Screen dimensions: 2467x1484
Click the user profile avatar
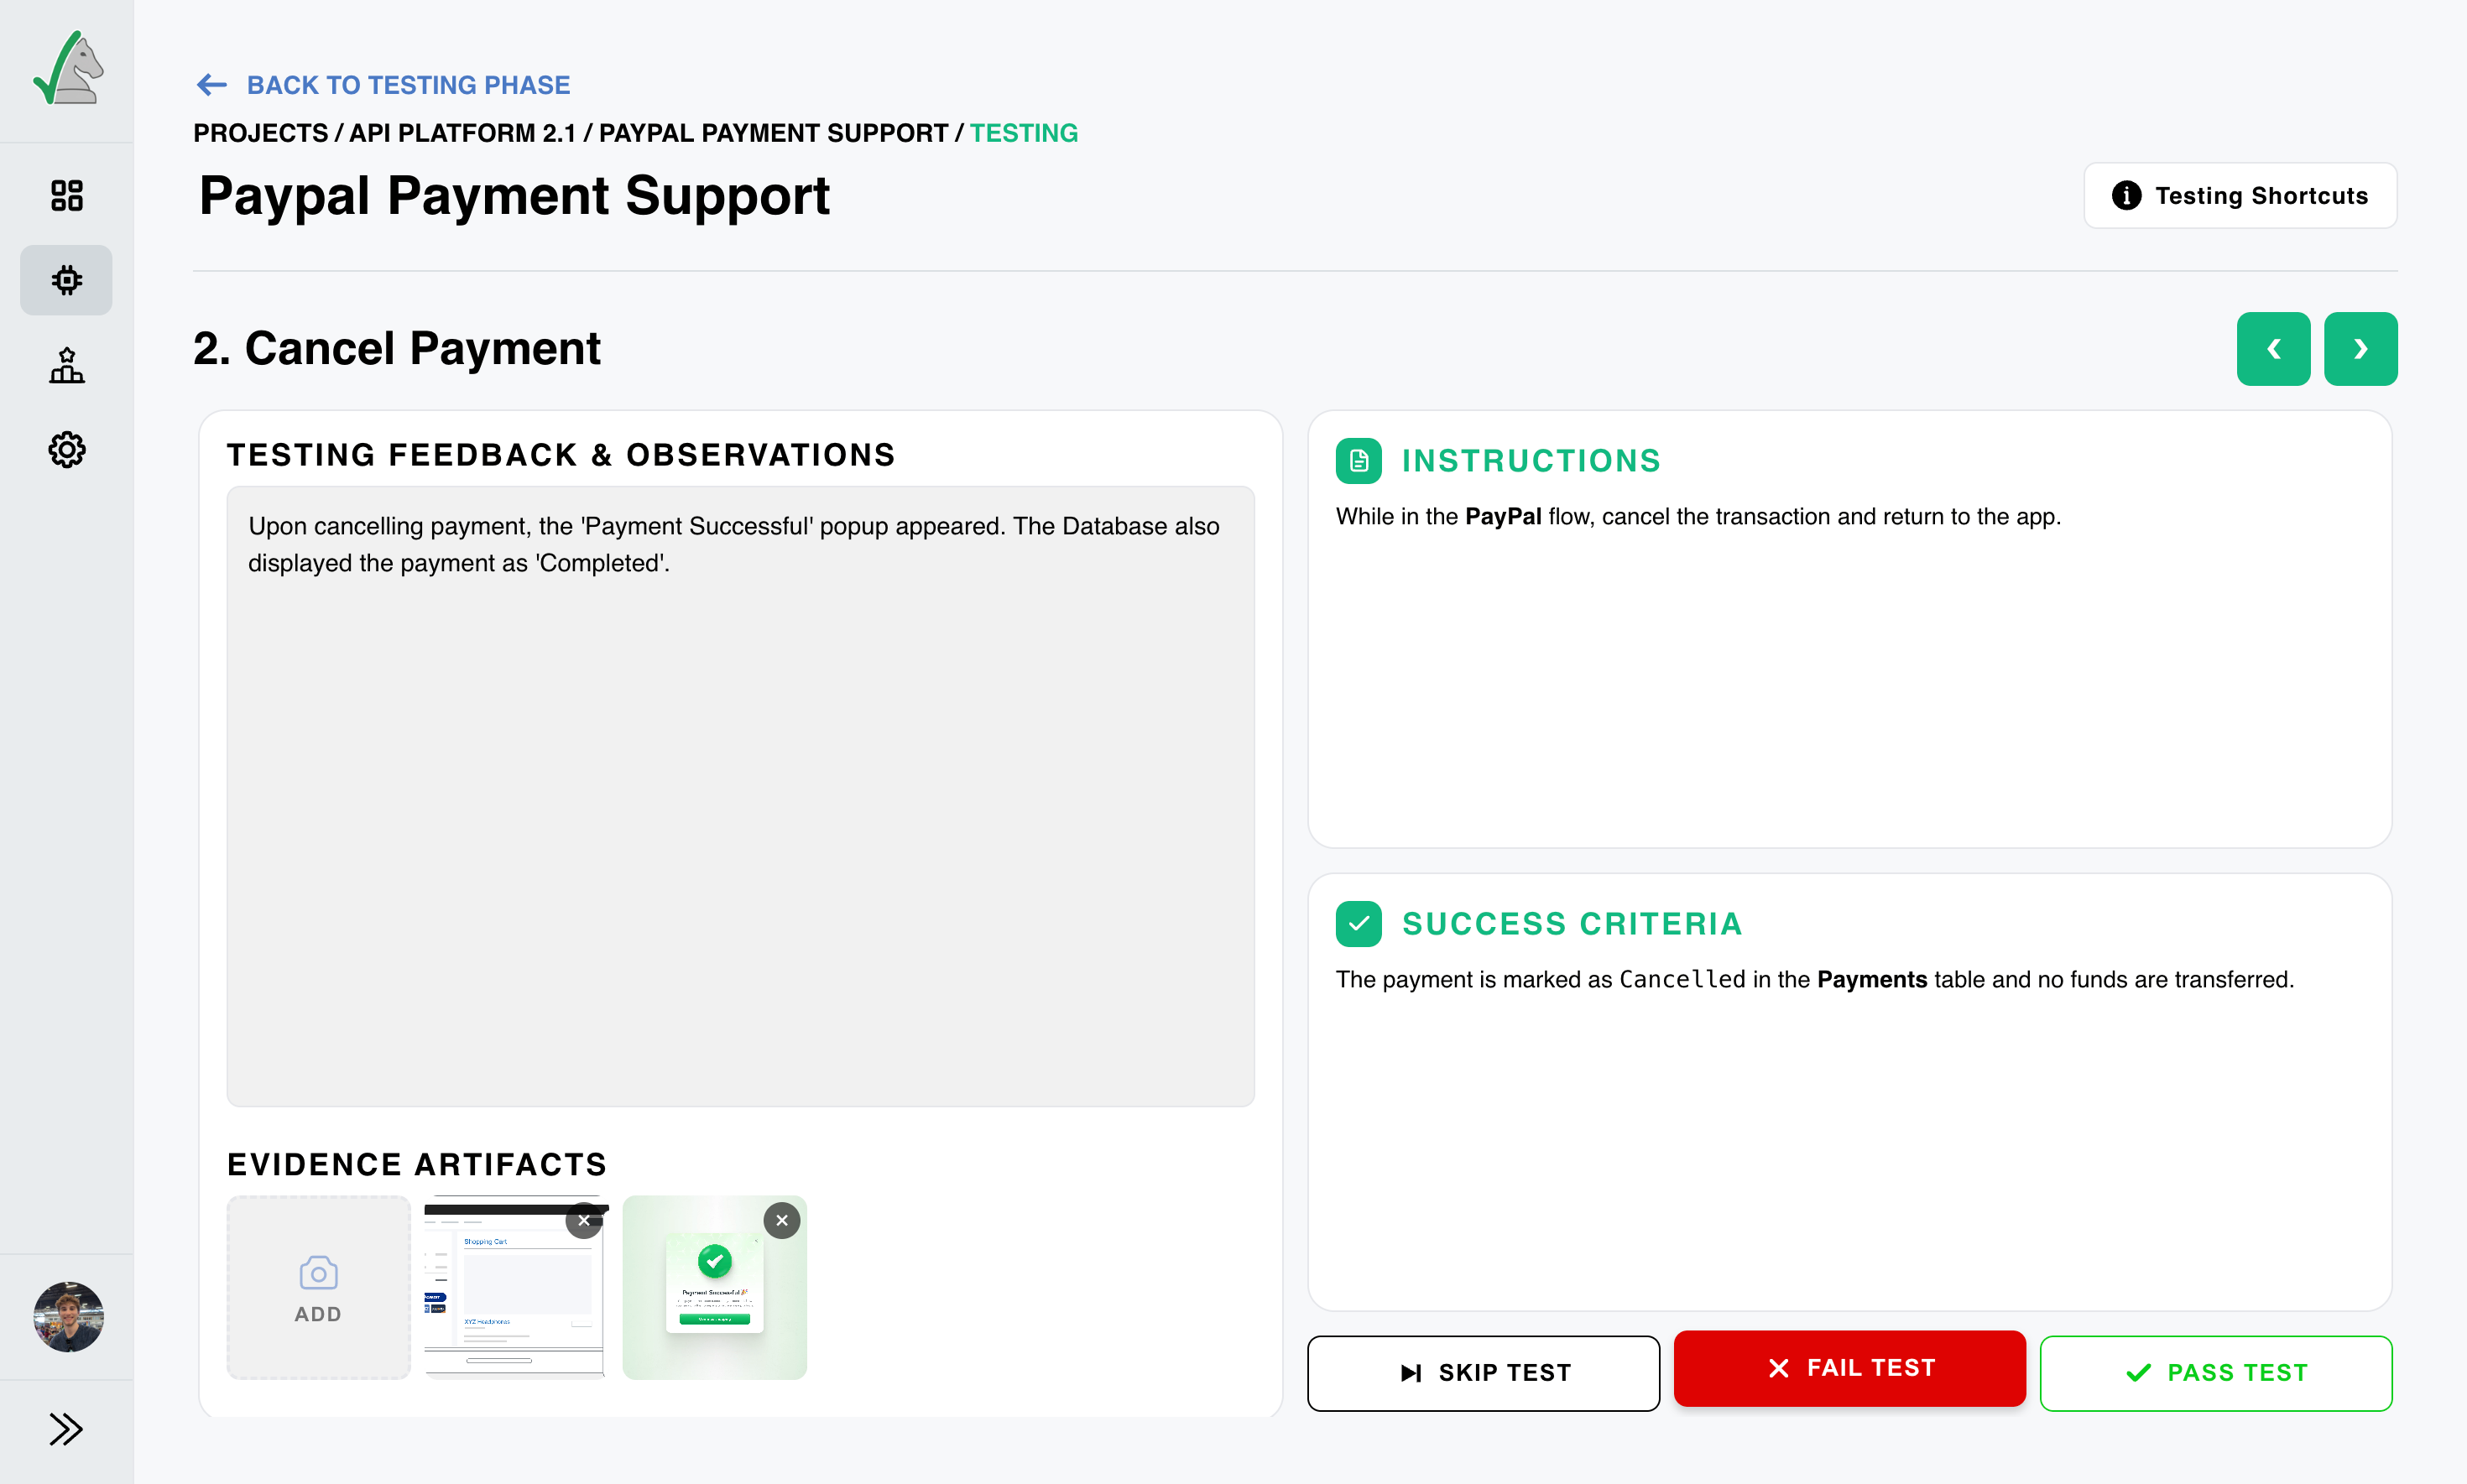tap(68, 1317)
